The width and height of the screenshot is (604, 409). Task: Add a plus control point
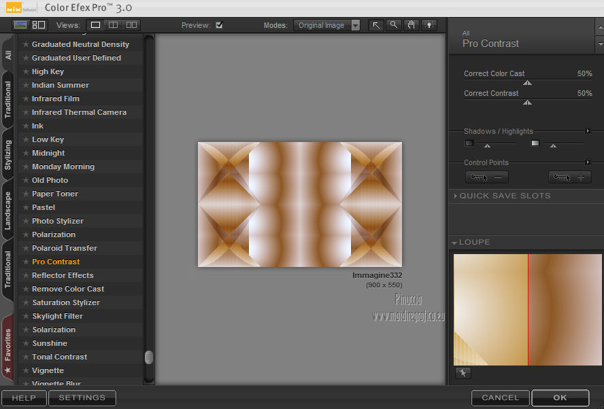pos(570,177)
